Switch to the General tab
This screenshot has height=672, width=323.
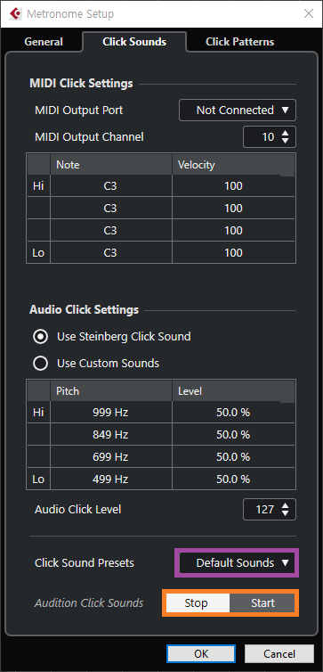pos(44,42)
